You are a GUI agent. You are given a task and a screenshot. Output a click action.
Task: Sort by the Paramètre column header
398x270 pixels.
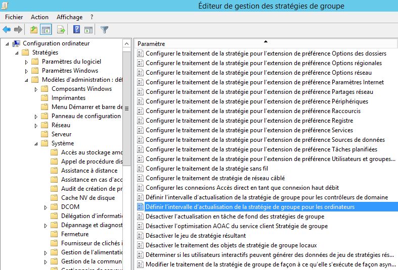click(x=266, y=43)
